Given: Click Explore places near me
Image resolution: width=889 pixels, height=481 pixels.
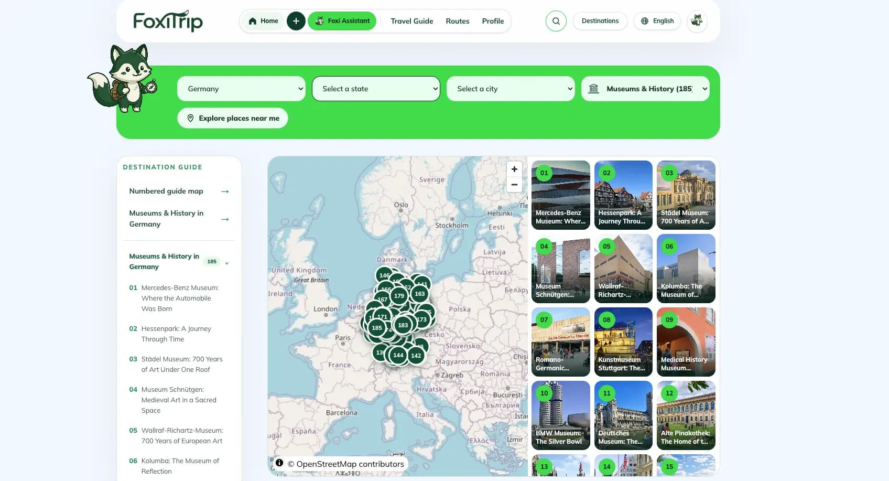Looking at the screenshot, I should click(233, 118).
